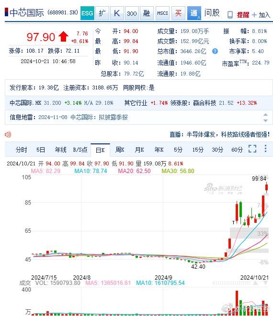Click the MSCI badge icon
The height and width of the screenshot is (316, 273).
coord(162,13)
